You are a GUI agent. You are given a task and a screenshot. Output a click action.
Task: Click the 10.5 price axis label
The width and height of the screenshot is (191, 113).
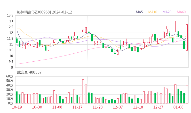coord(10,50)
